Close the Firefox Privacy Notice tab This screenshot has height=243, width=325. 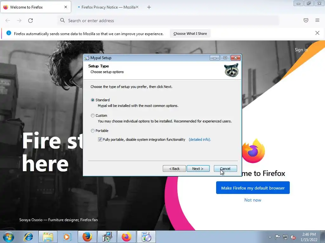coord(137,7)
